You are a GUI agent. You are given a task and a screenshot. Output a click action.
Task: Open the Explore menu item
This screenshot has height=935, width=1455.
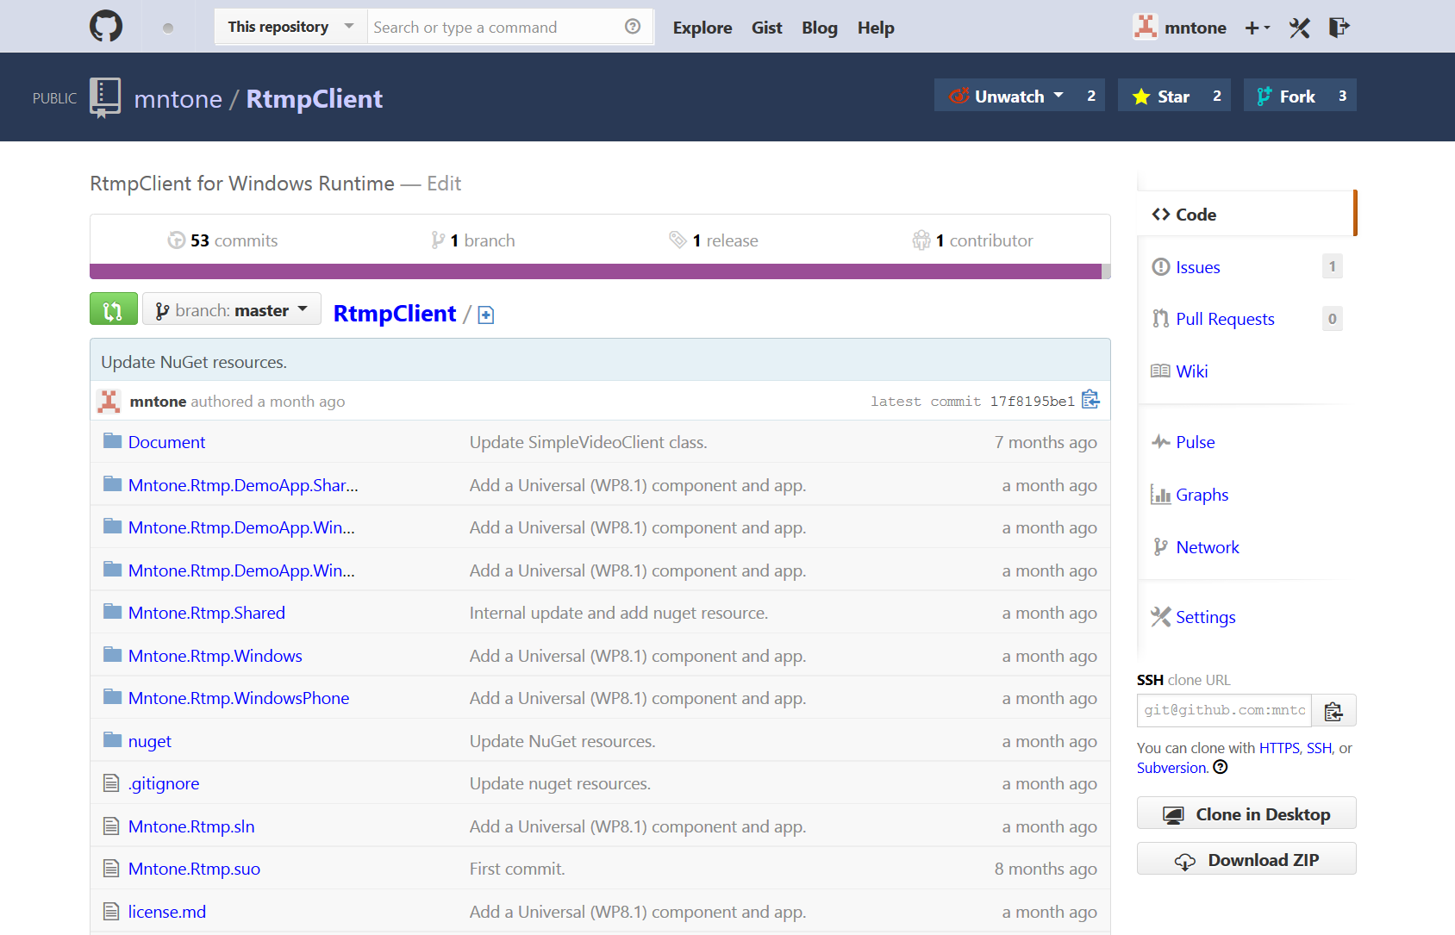click(702, 27)
